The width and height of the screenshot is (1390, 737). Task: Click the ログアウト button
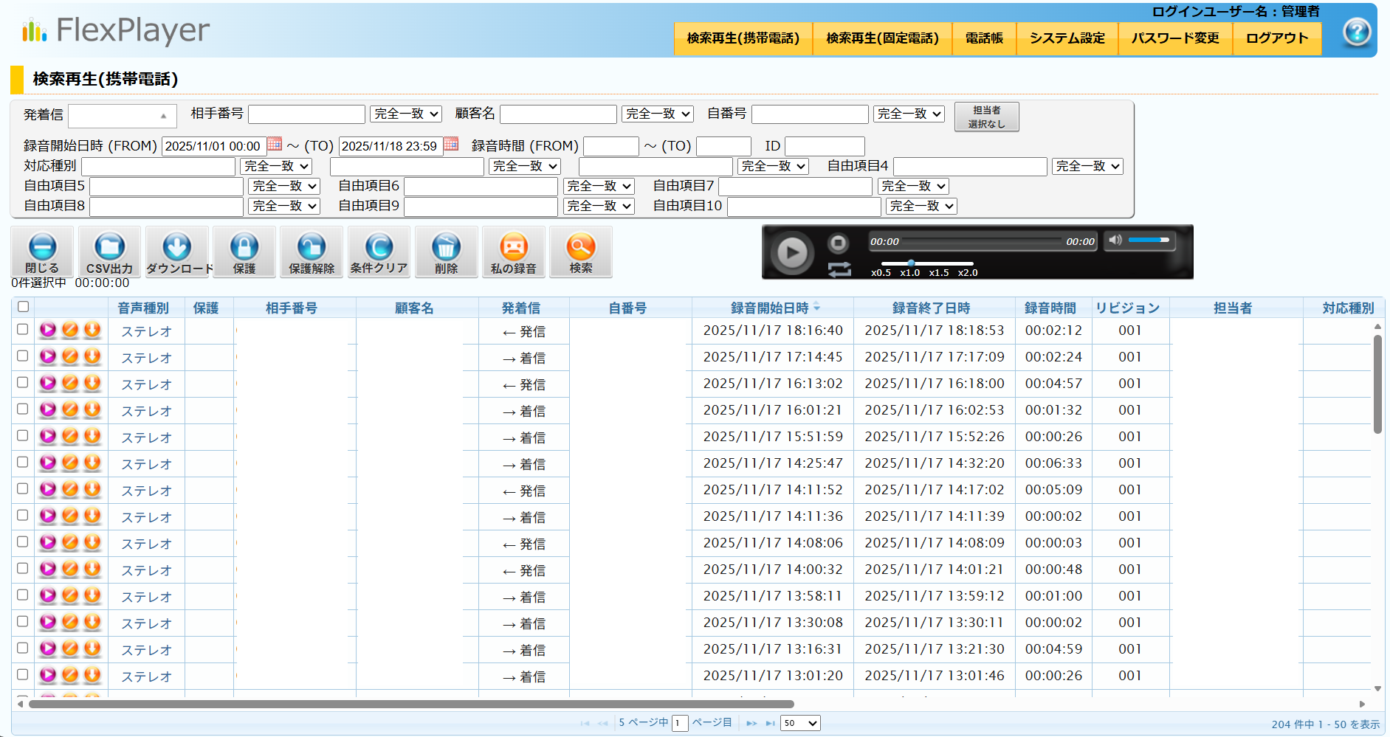1276,38
